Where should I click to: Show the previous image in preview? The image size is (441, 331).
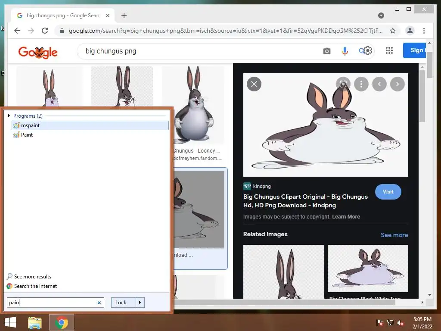379,84
